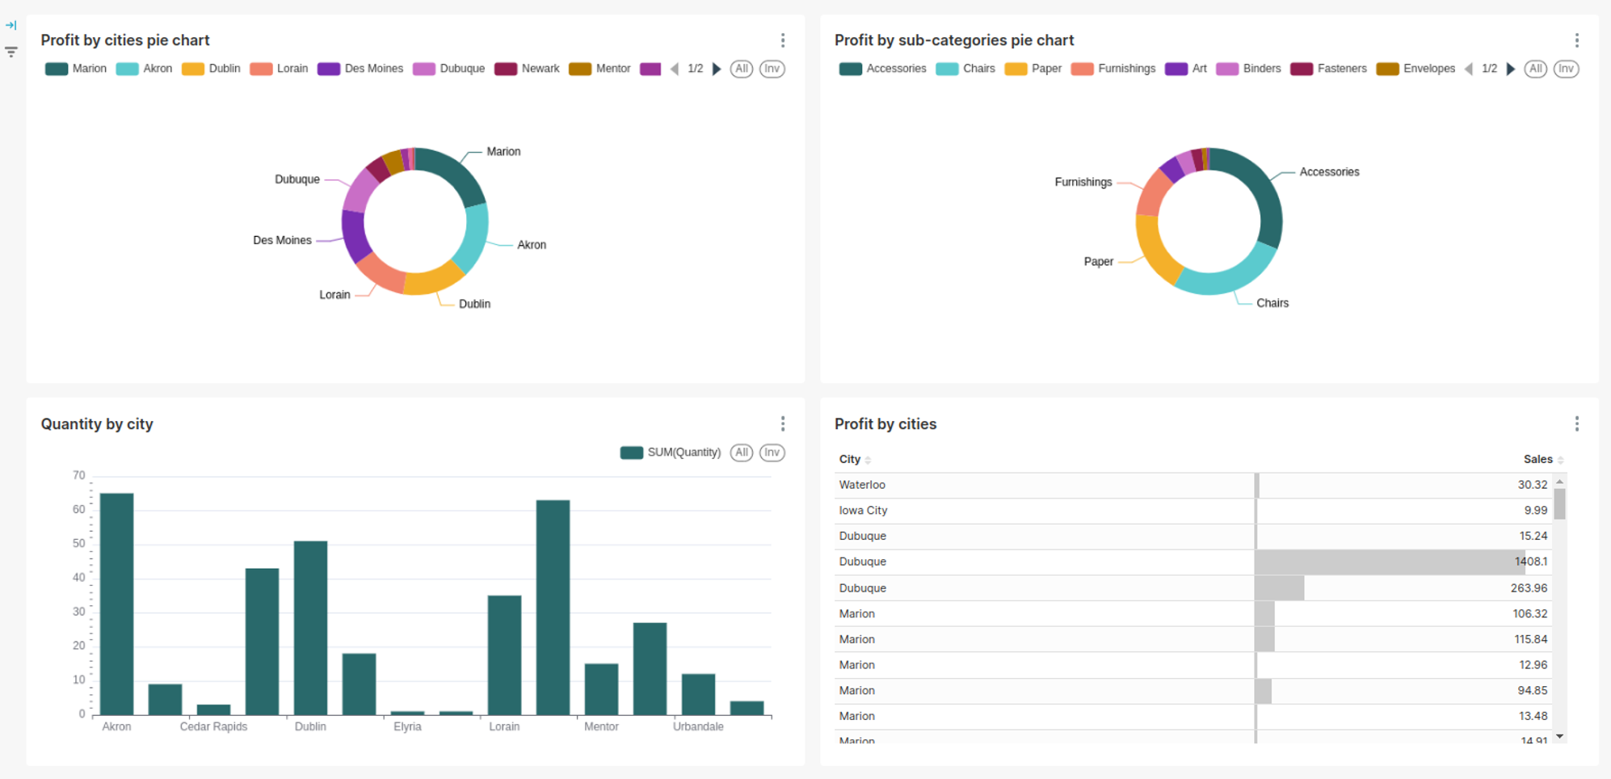Toggle the Marion legend item in cities pie chart

(74, 69)
